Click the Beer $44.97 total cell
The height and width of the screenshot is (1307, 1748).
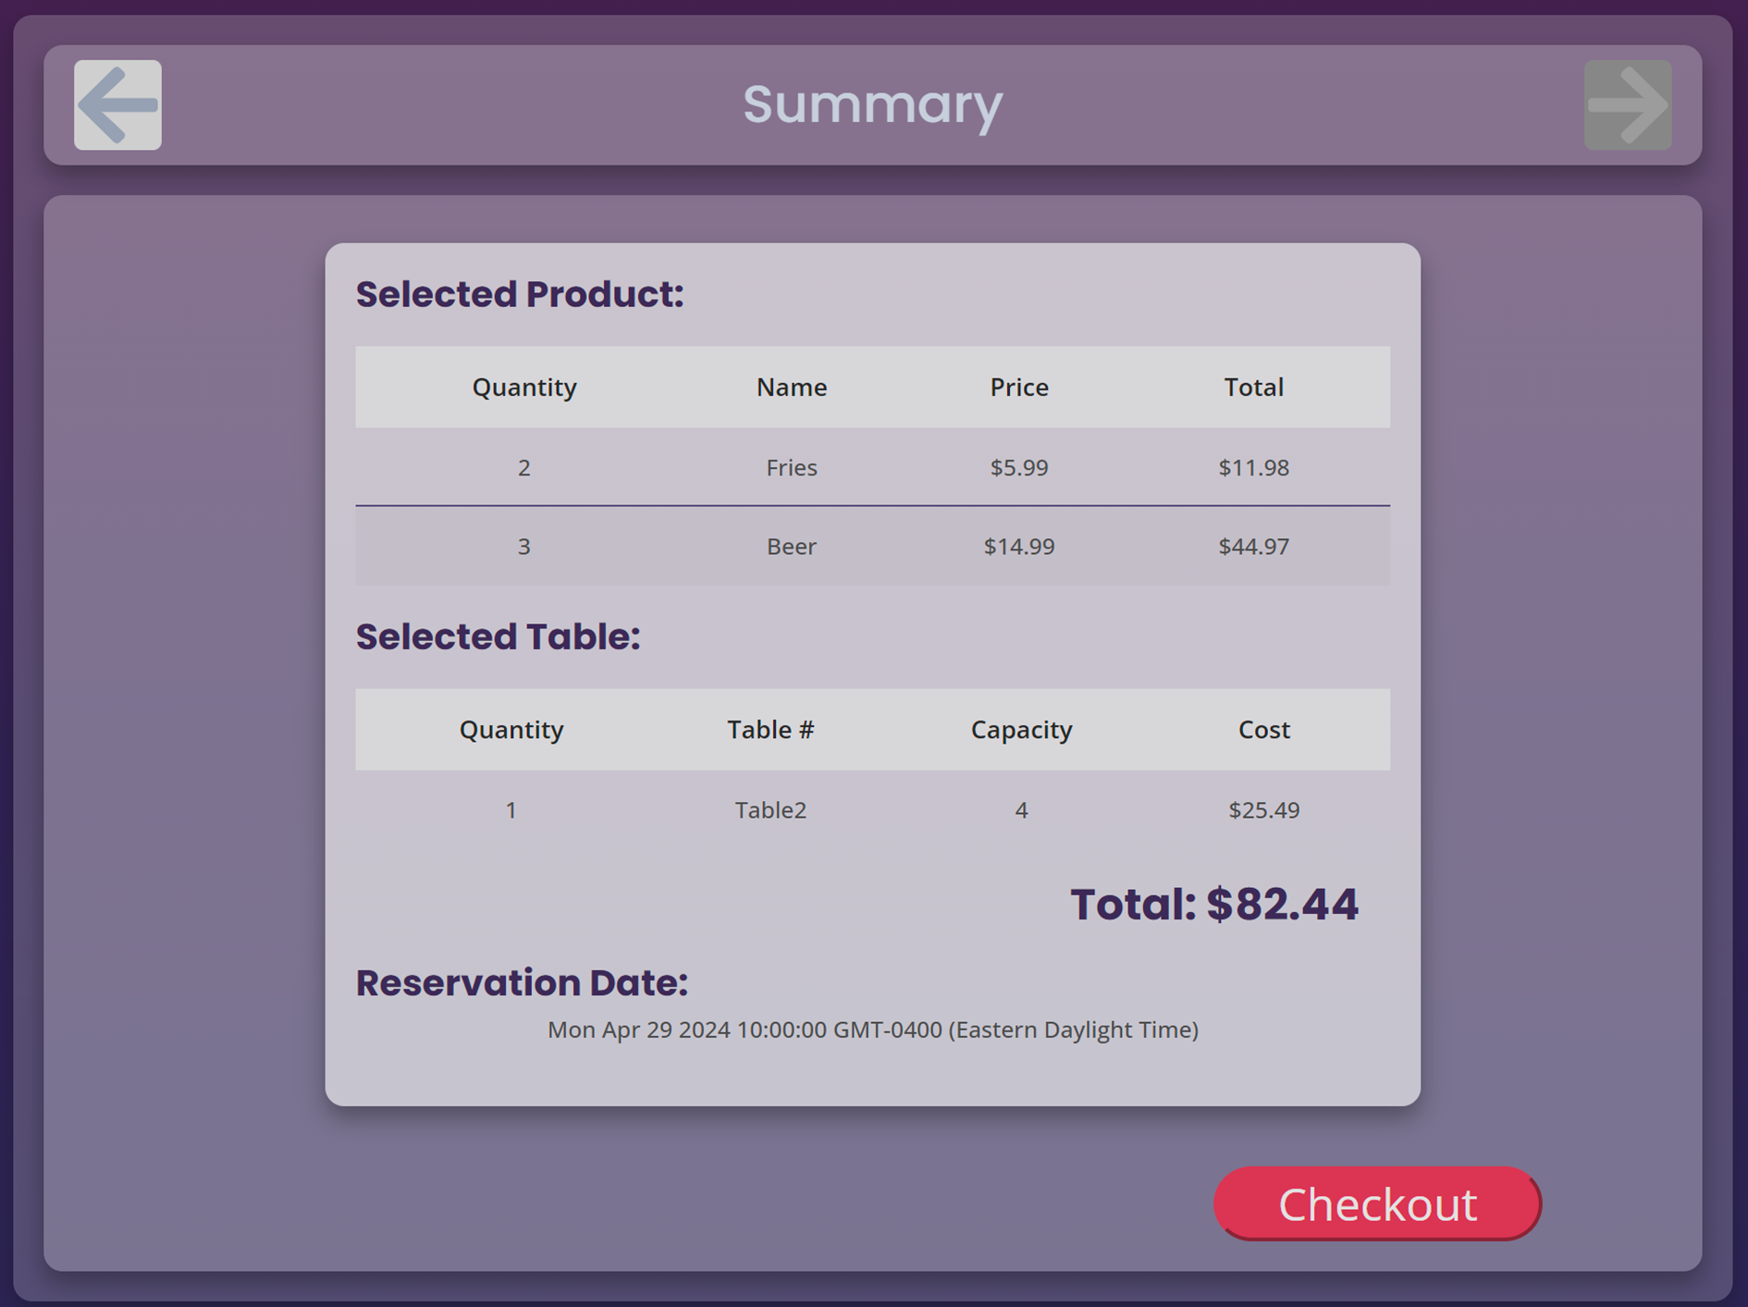pyautogui.click(x=1253, y=547)
